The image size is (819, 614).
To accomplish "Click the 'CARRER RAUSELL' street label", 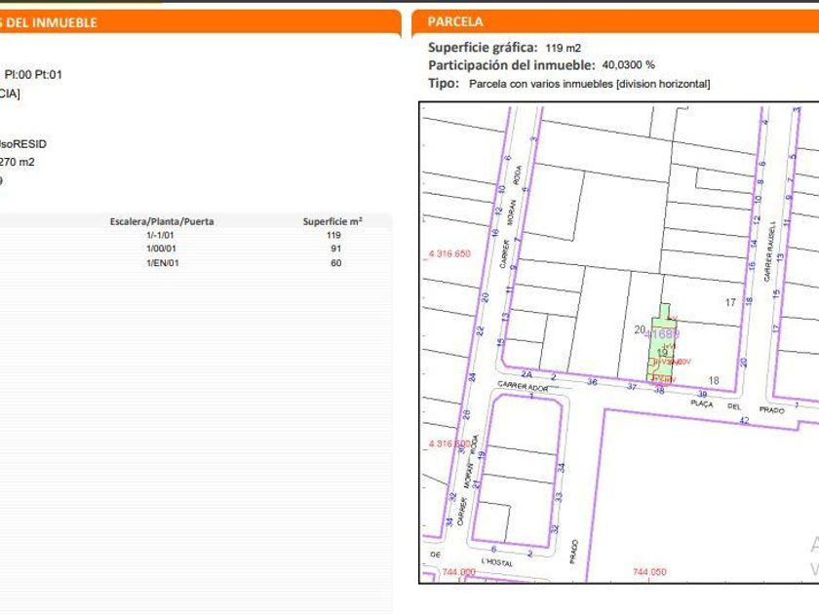I will point(769,251).
